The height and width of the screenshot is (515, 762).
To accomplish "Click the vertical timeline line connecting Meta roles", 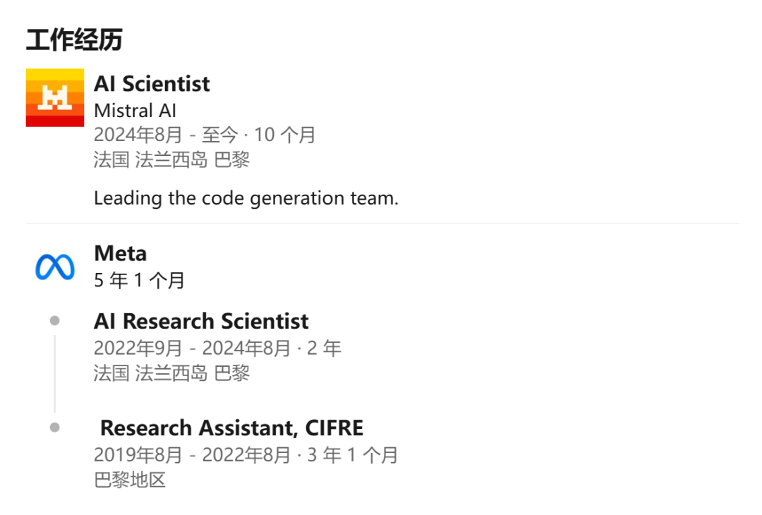I will point(55,374).
